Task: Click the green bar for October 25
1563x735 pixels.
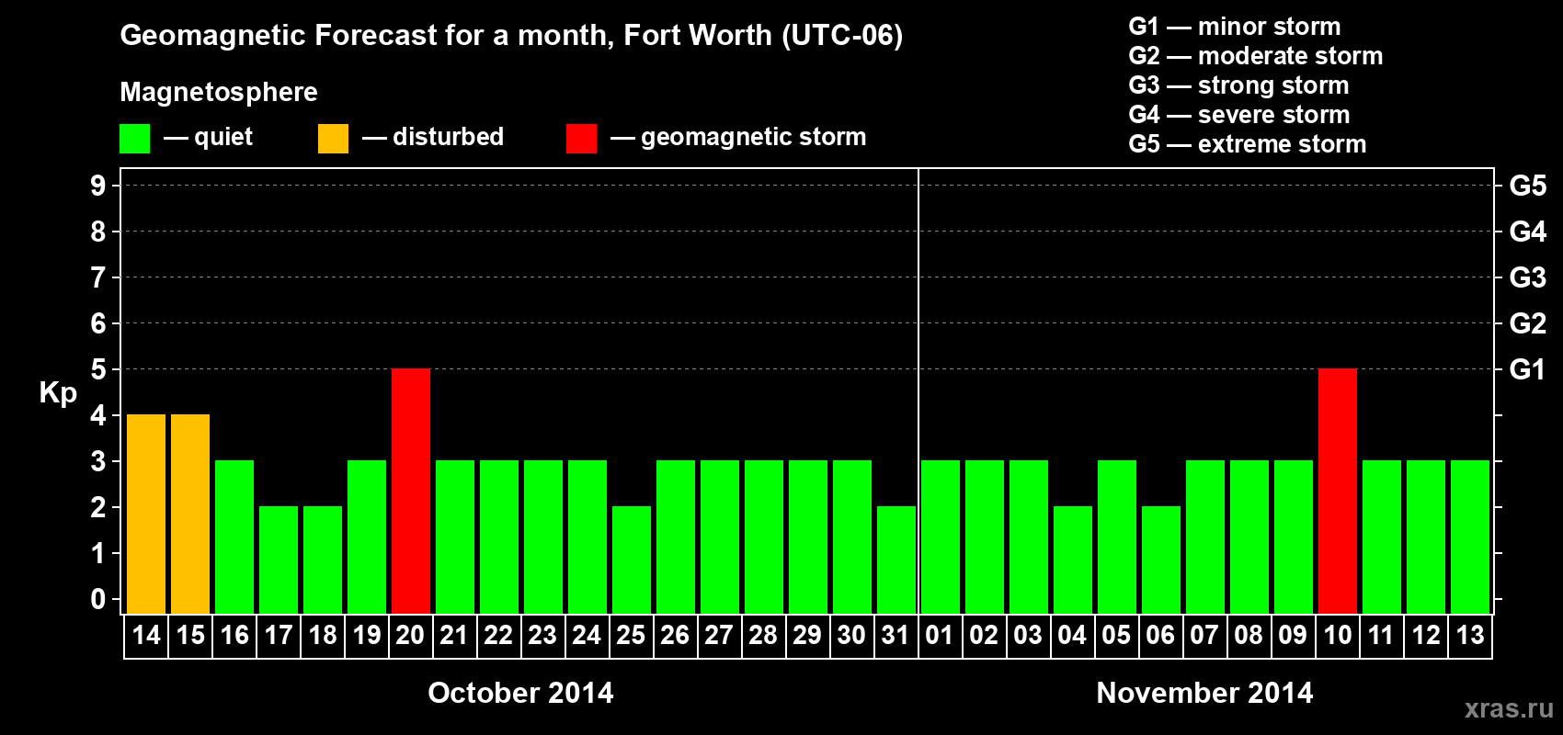Action: [632, 560]
